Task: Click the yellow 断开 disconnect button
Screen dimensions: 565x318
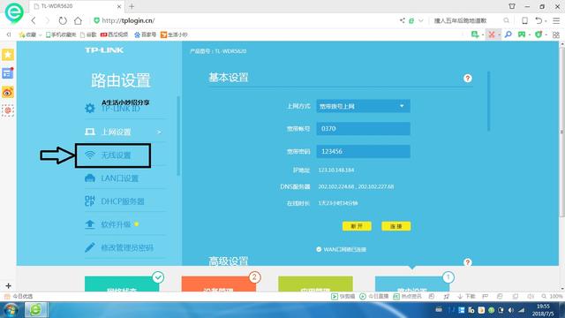Action: 357,226
